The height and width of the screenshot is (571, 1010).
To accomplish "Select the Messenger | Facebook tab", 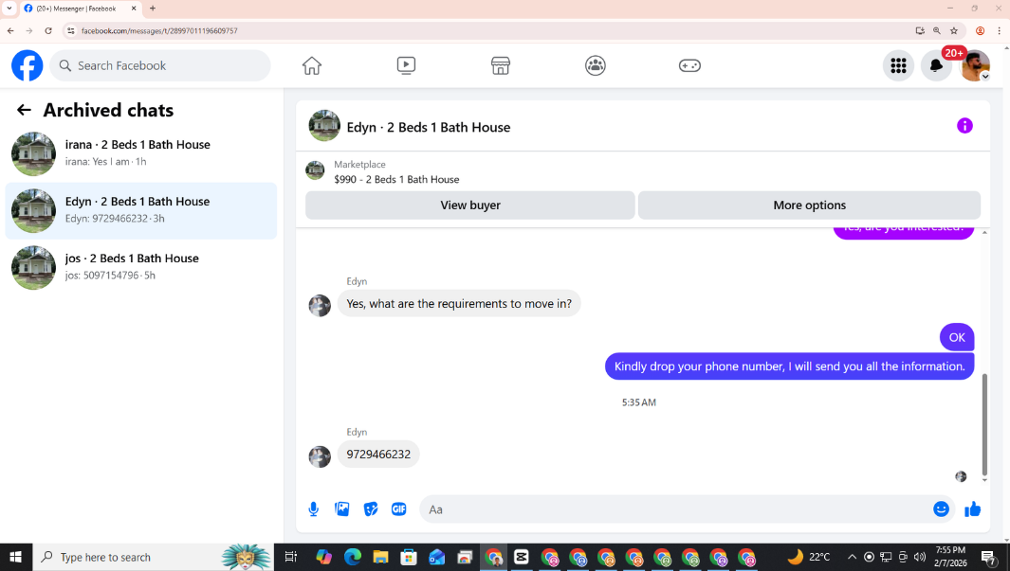I will pyautogui.click(x=80, y=9).
